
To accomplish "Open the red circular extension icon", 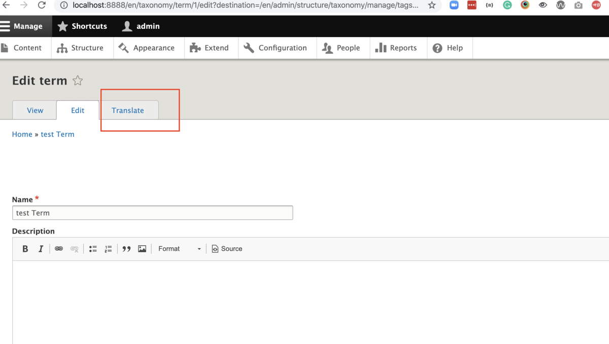I will pyautogui.click(x=596, y=6).
